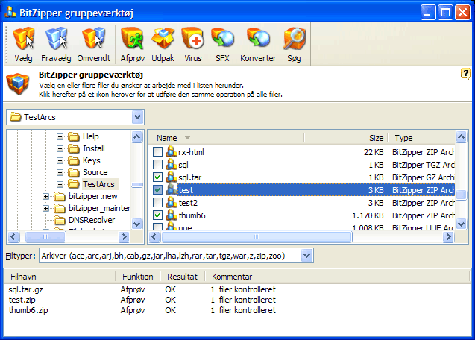Click the sql.tar archive file icon
The width and height of the screenshot is (475, 340).
point(172,177)
